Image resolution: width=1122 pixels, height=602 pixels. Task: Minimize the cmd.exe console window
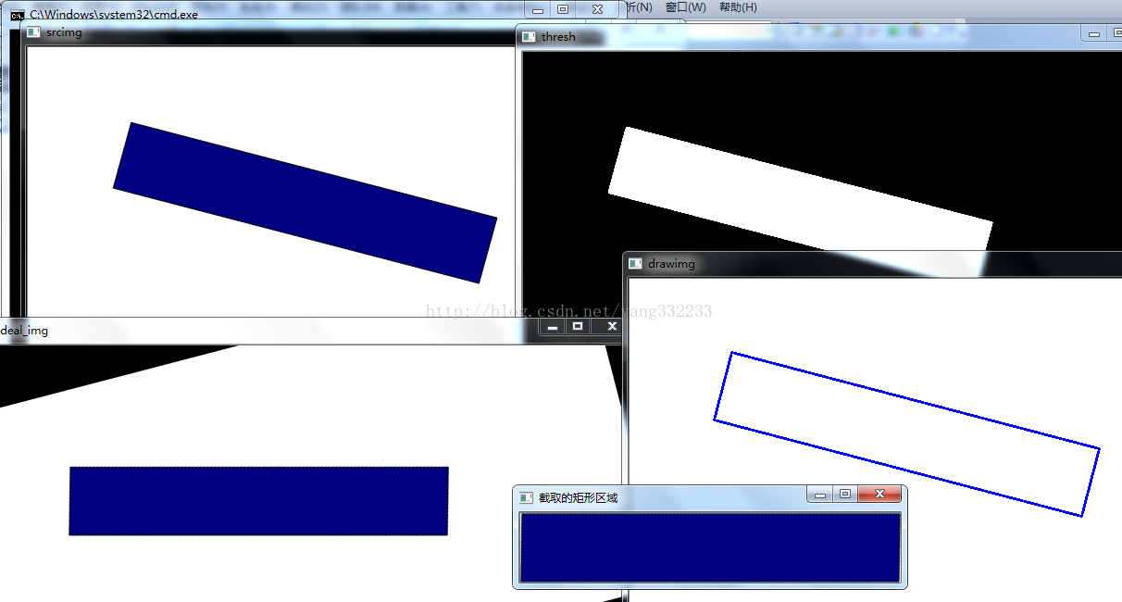tap(538, 9)
